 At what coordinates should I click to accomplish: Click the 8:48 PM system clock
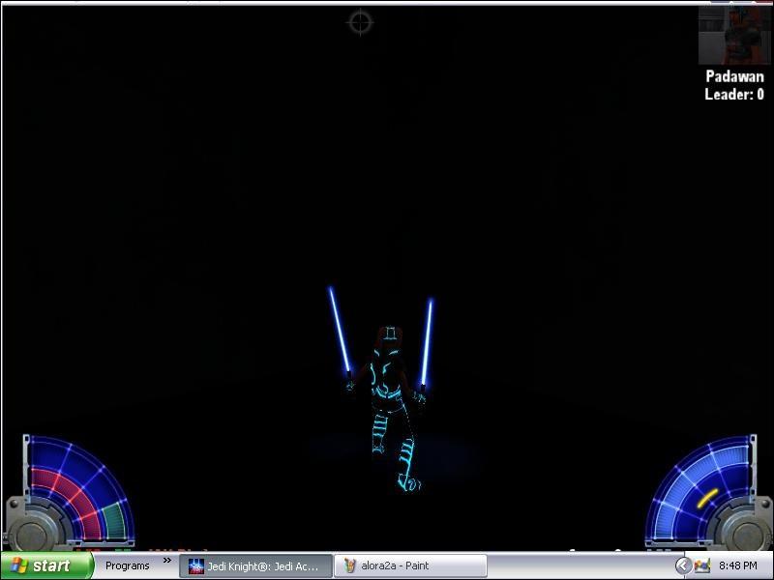click(738, 565)
